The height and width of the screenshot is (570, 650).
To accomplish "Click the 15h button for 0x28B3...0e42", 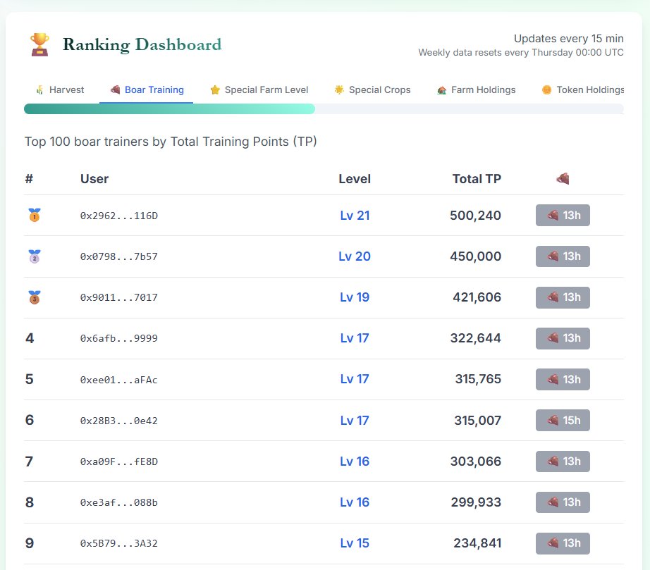I will 563,421.
